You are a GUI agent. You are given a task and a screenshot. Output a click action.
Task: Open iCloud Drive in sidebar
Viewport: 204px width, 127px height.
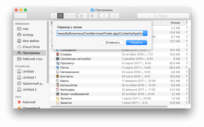(30, 47)
